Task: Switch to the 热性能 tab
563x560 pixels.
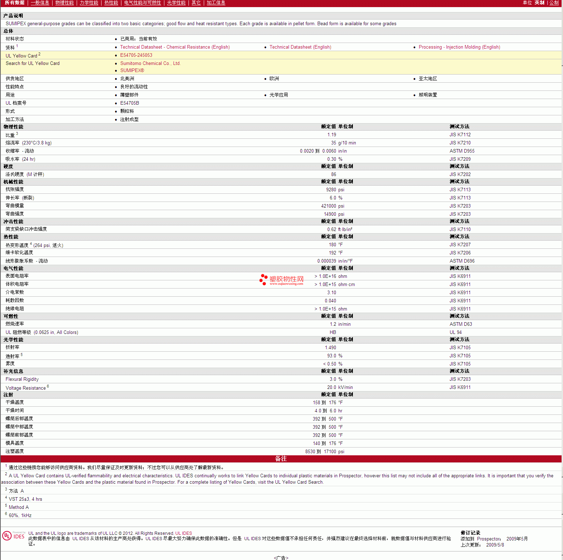Action: 111,3
